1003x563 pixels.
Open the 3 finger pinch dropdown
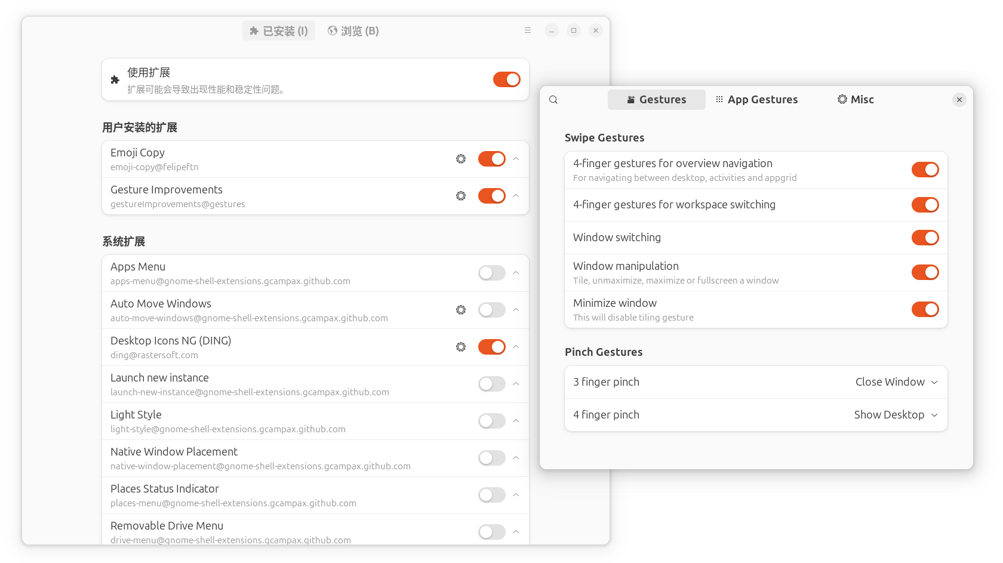pyautogui.click(x=896, y=382)
